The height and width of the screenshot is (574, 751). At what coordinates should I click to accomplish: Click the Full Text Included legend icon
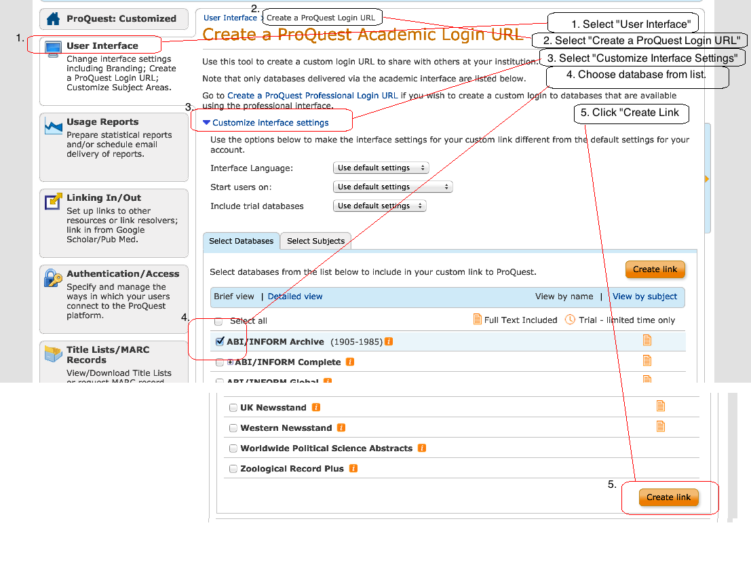pos(477,319)
